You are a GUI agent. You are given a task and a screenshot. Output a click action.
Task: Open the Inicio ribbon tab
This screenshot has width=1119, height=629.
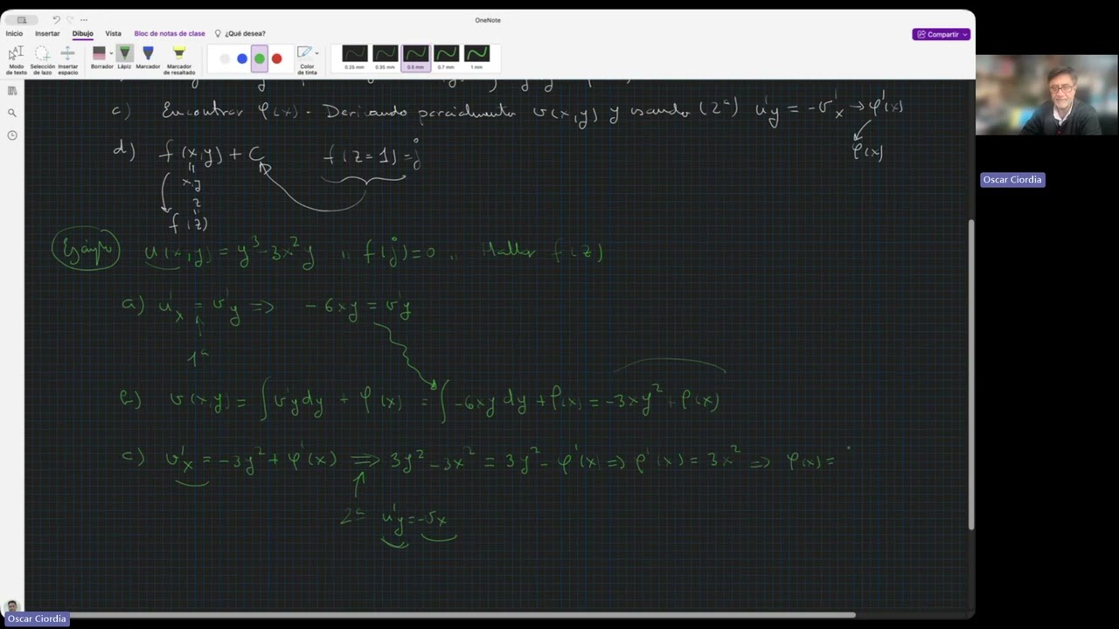click(x=14, y=33)
